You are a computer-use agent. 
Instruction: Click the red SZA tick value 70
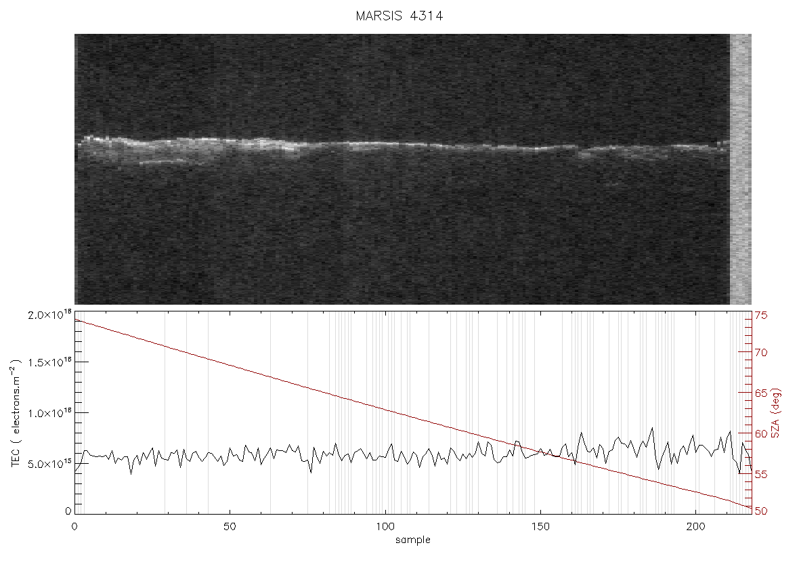(761, 353)
